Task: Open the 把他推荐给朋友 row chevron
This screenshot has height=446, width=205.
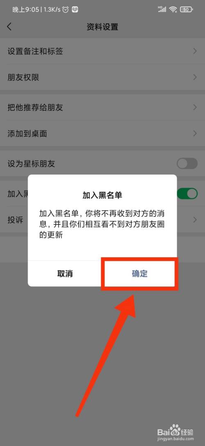Action: [x=195, y=107]
